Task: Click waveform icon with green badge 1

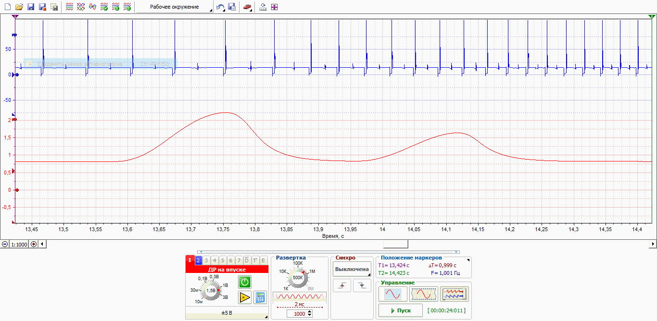Action: point(115,7)
